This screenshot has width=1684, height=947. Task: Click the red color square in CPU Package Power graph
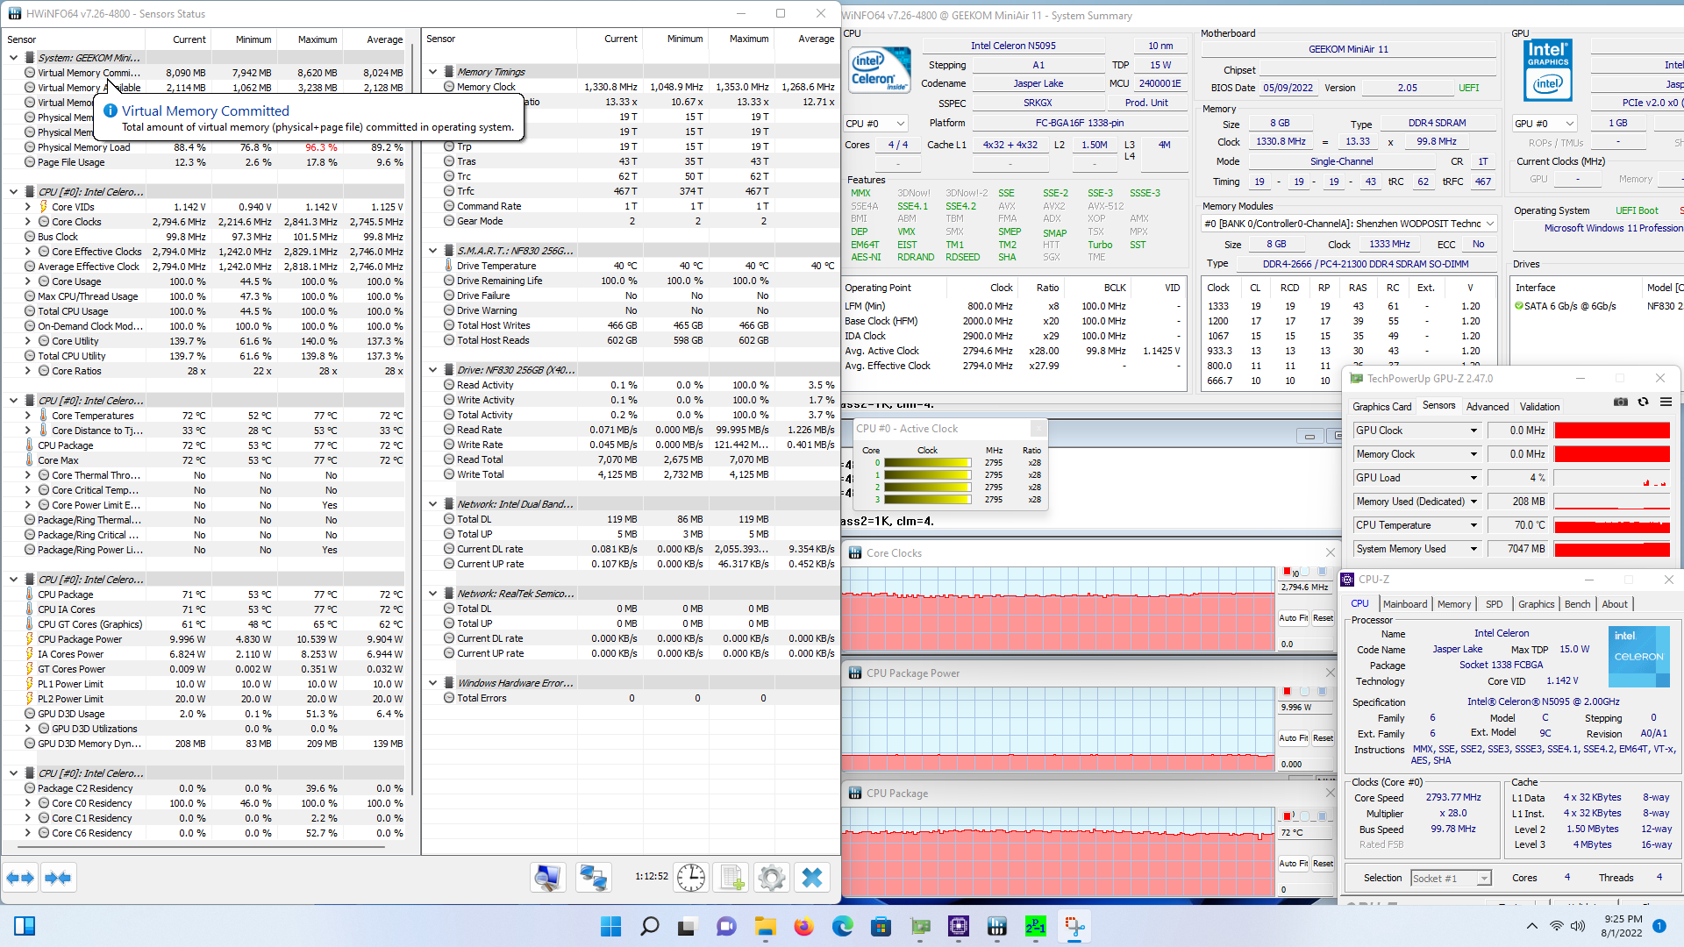[x=1287, y=692]
